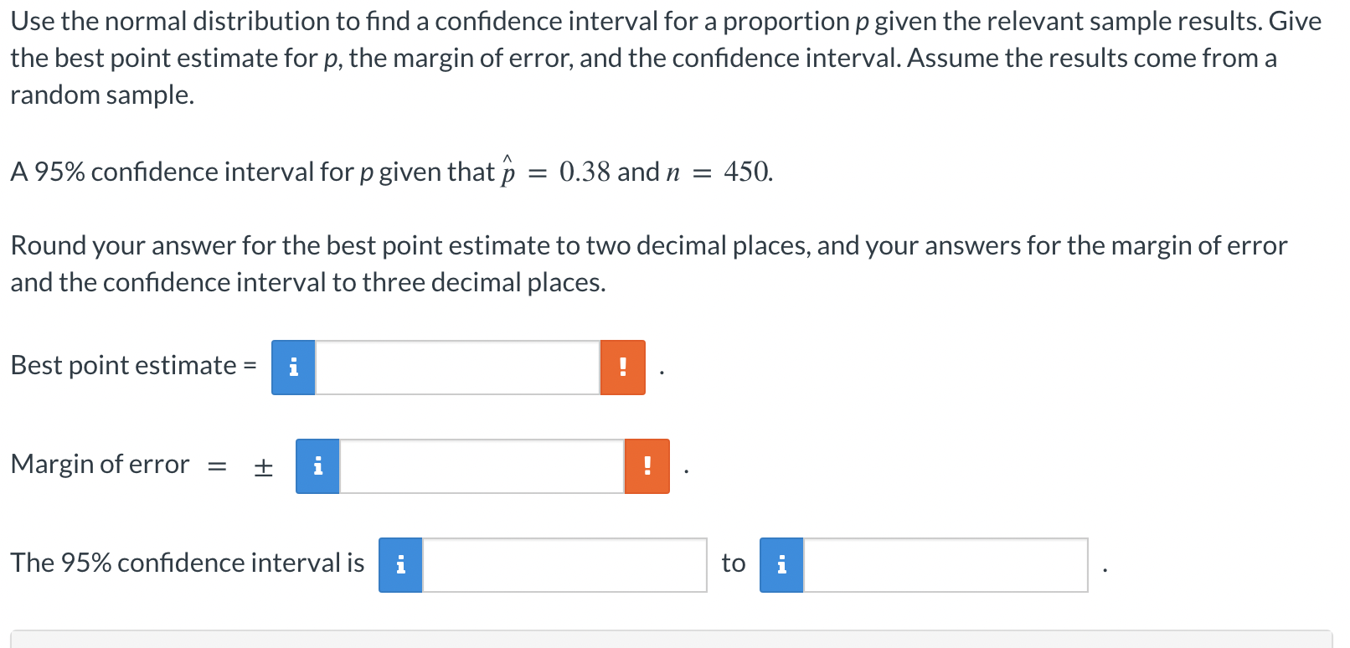This screenshot has height=648, width=1350.
Task: Open the info icon for Margin of error
Action: [317, 466]
